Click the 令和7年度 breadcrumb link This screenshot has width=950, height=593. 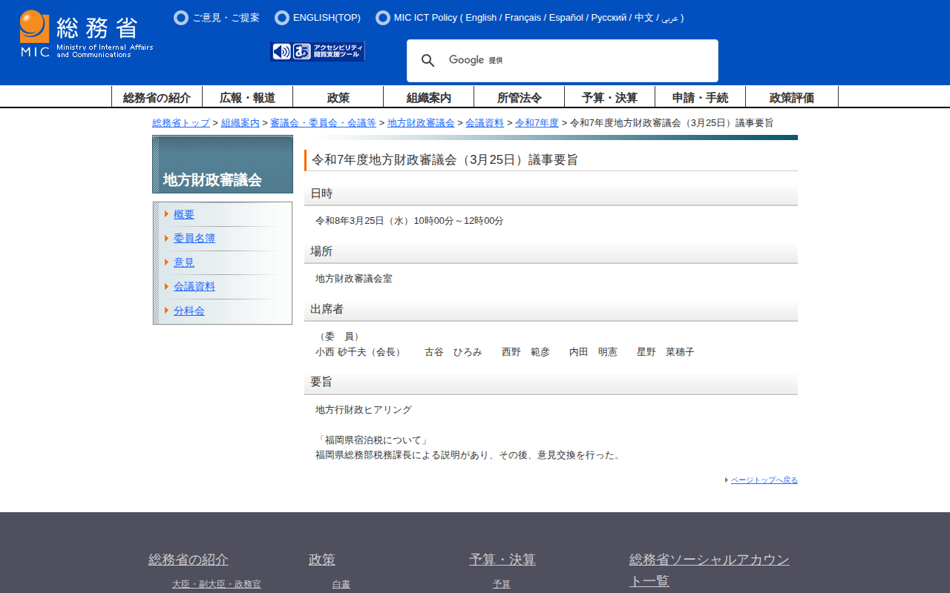tap(537, 123)
